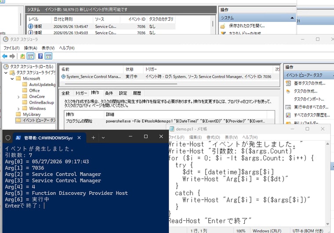334x233 pixels.
Task: Open 書式(O) menu in Notepad
Action: [x=213, y=137]
